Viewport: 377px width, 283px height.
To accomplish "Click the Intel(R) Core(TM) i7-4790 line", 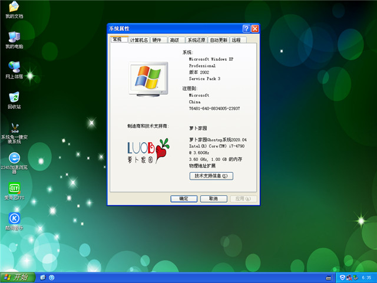I will click(217, 146).
